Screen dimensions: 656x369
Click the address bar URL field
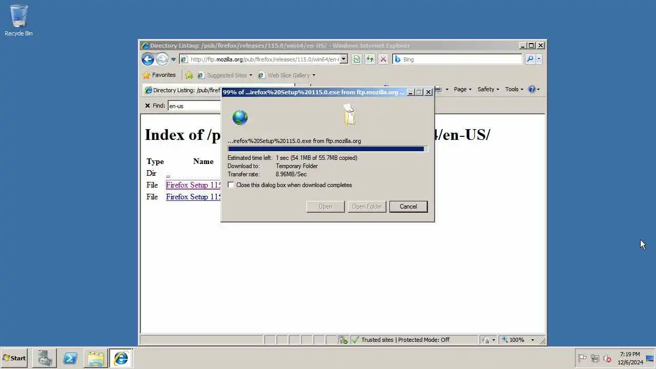259,59
